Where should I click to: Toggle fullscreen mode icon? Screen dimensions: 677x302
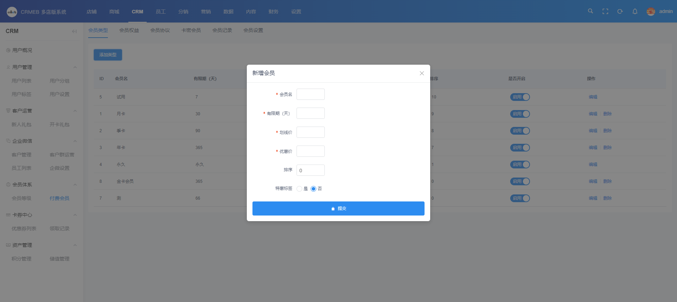click(x=605, y=11)
